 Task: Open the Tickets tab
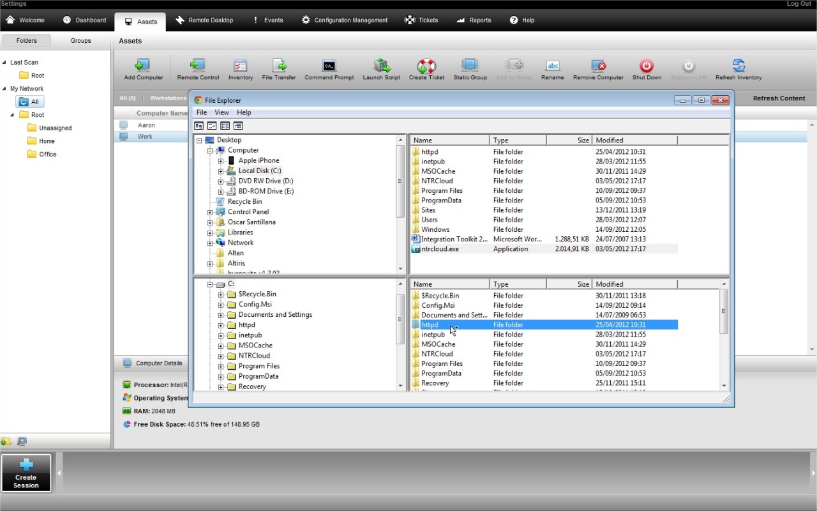422,20
